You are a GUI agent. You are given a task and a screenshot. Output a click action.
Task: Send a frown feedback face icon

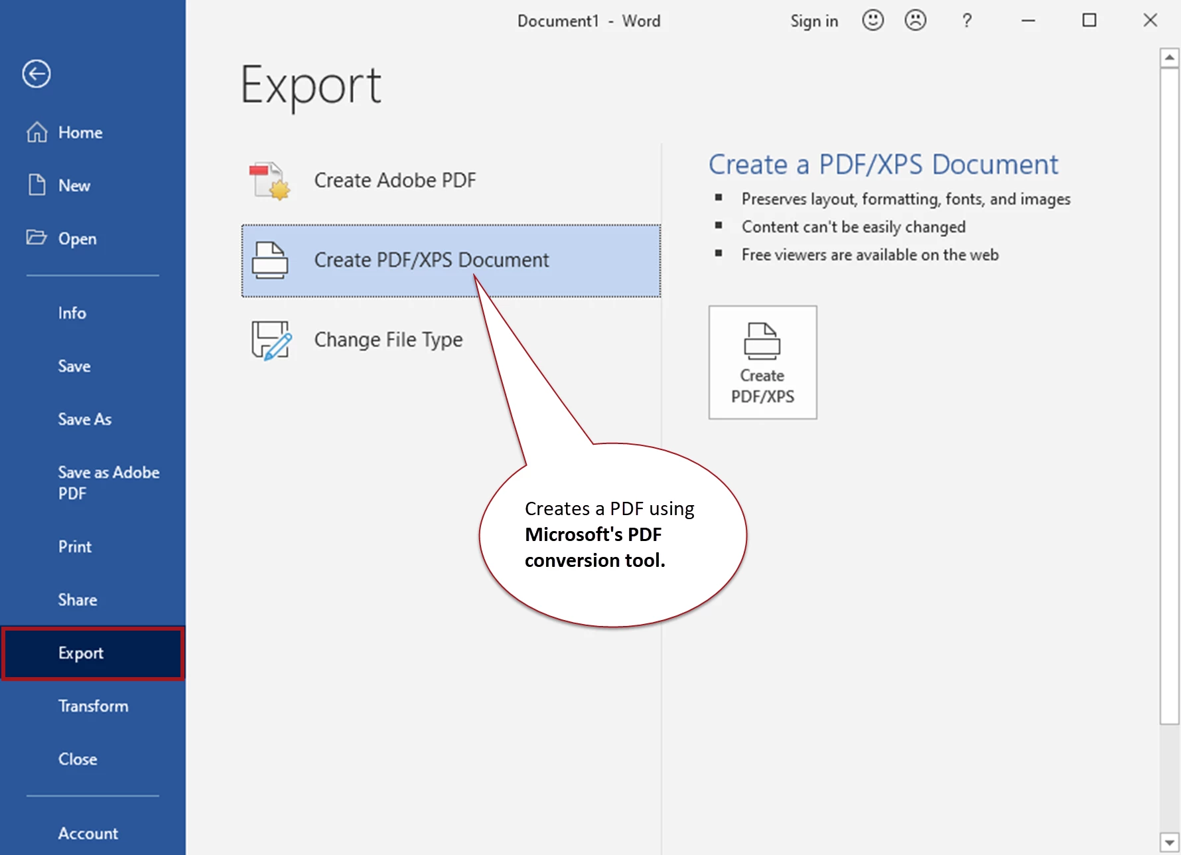click(x=915, y=21)
